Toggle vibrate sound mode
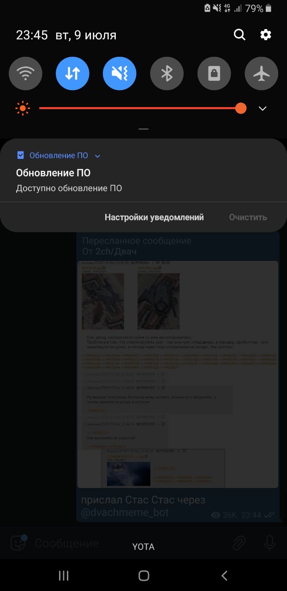 click(x=120, y=73)
